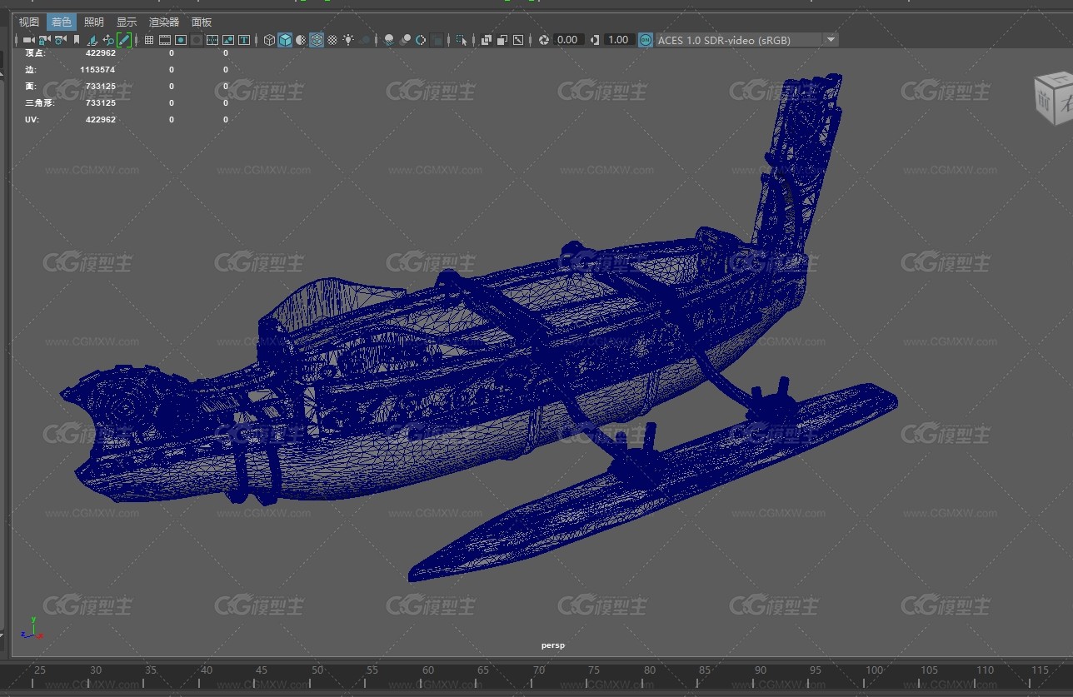
Task: Click the Textured checker sphere icon
Action: (x=332, y=40)
